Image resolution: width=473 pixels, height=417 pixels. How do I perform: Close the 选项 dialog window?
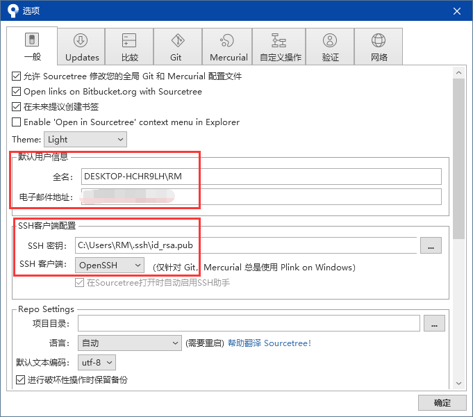coord(457,11)
